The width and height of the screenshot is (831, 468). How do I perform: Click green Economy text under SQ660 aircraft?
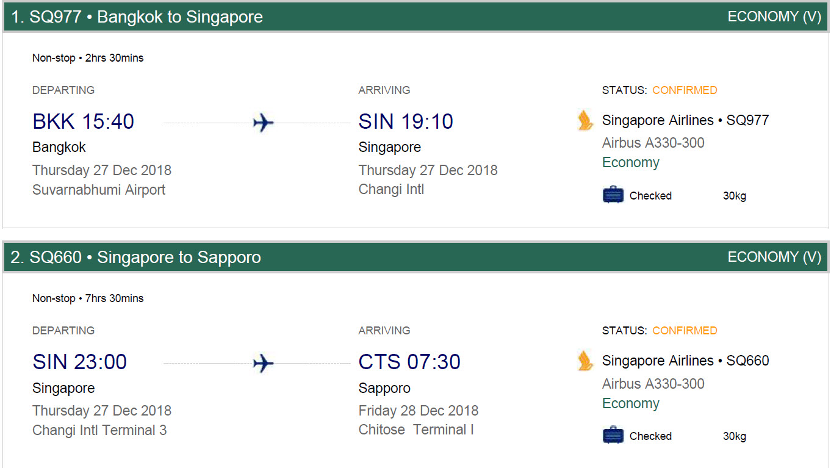tap(631, 404)
